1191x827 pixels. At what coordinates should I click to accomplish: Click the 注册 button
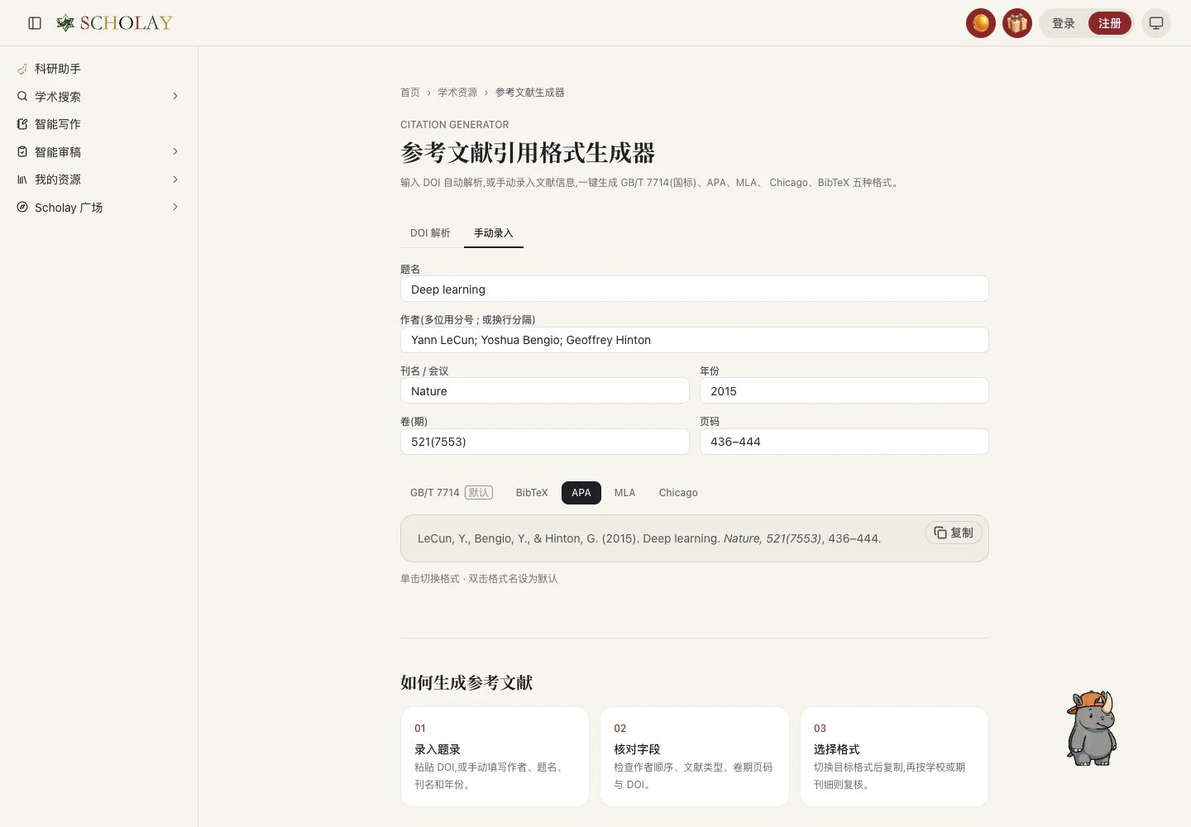(x=1110, y=23)
